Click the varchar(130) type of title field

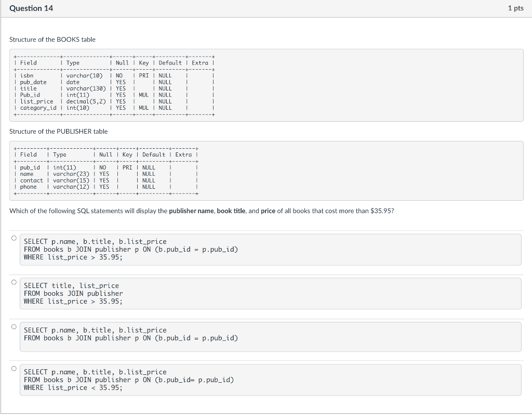click(86, 88)
